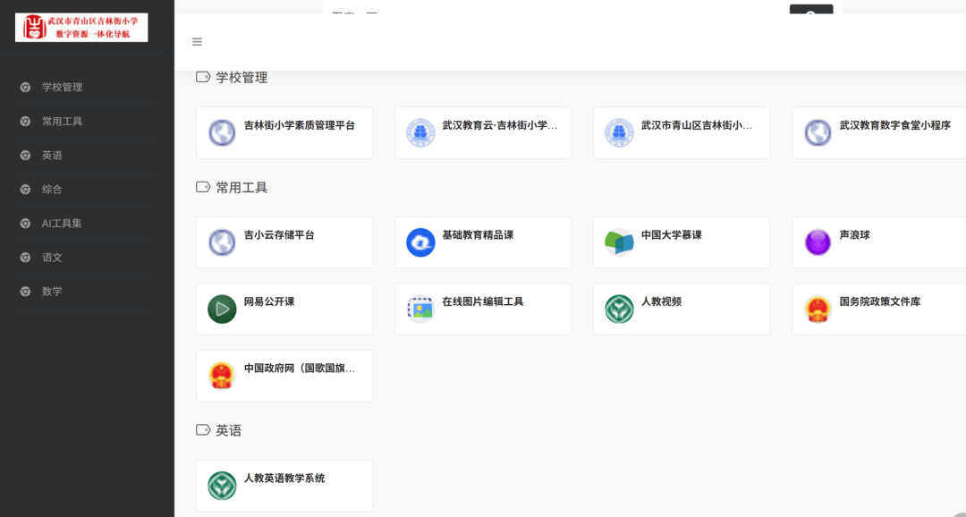Click the tag icon beside 常用工具 heading
Screen dimensions: 966x517
point(203,187)
